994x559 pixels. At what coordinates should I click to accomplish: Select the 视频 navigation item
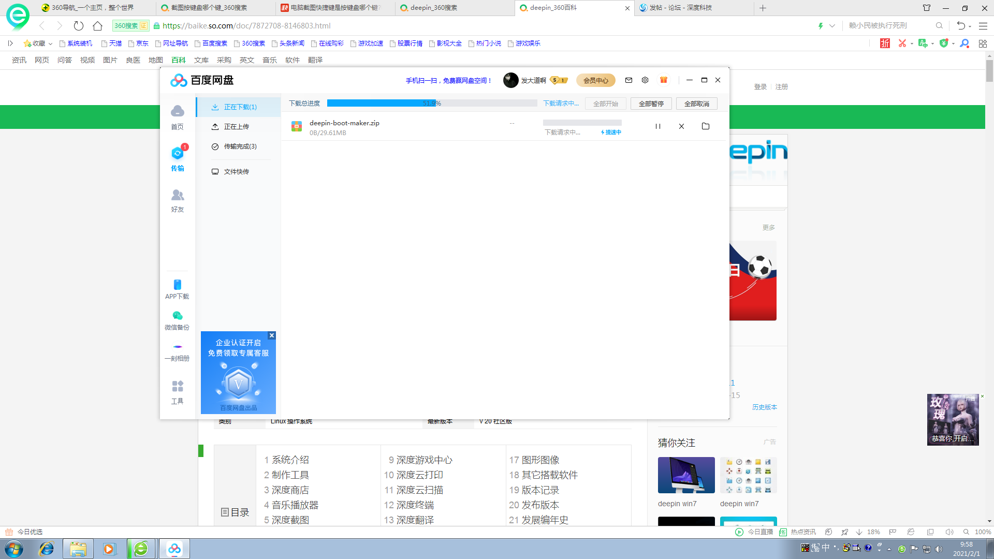pyautogui.click(x=87, y=60)
